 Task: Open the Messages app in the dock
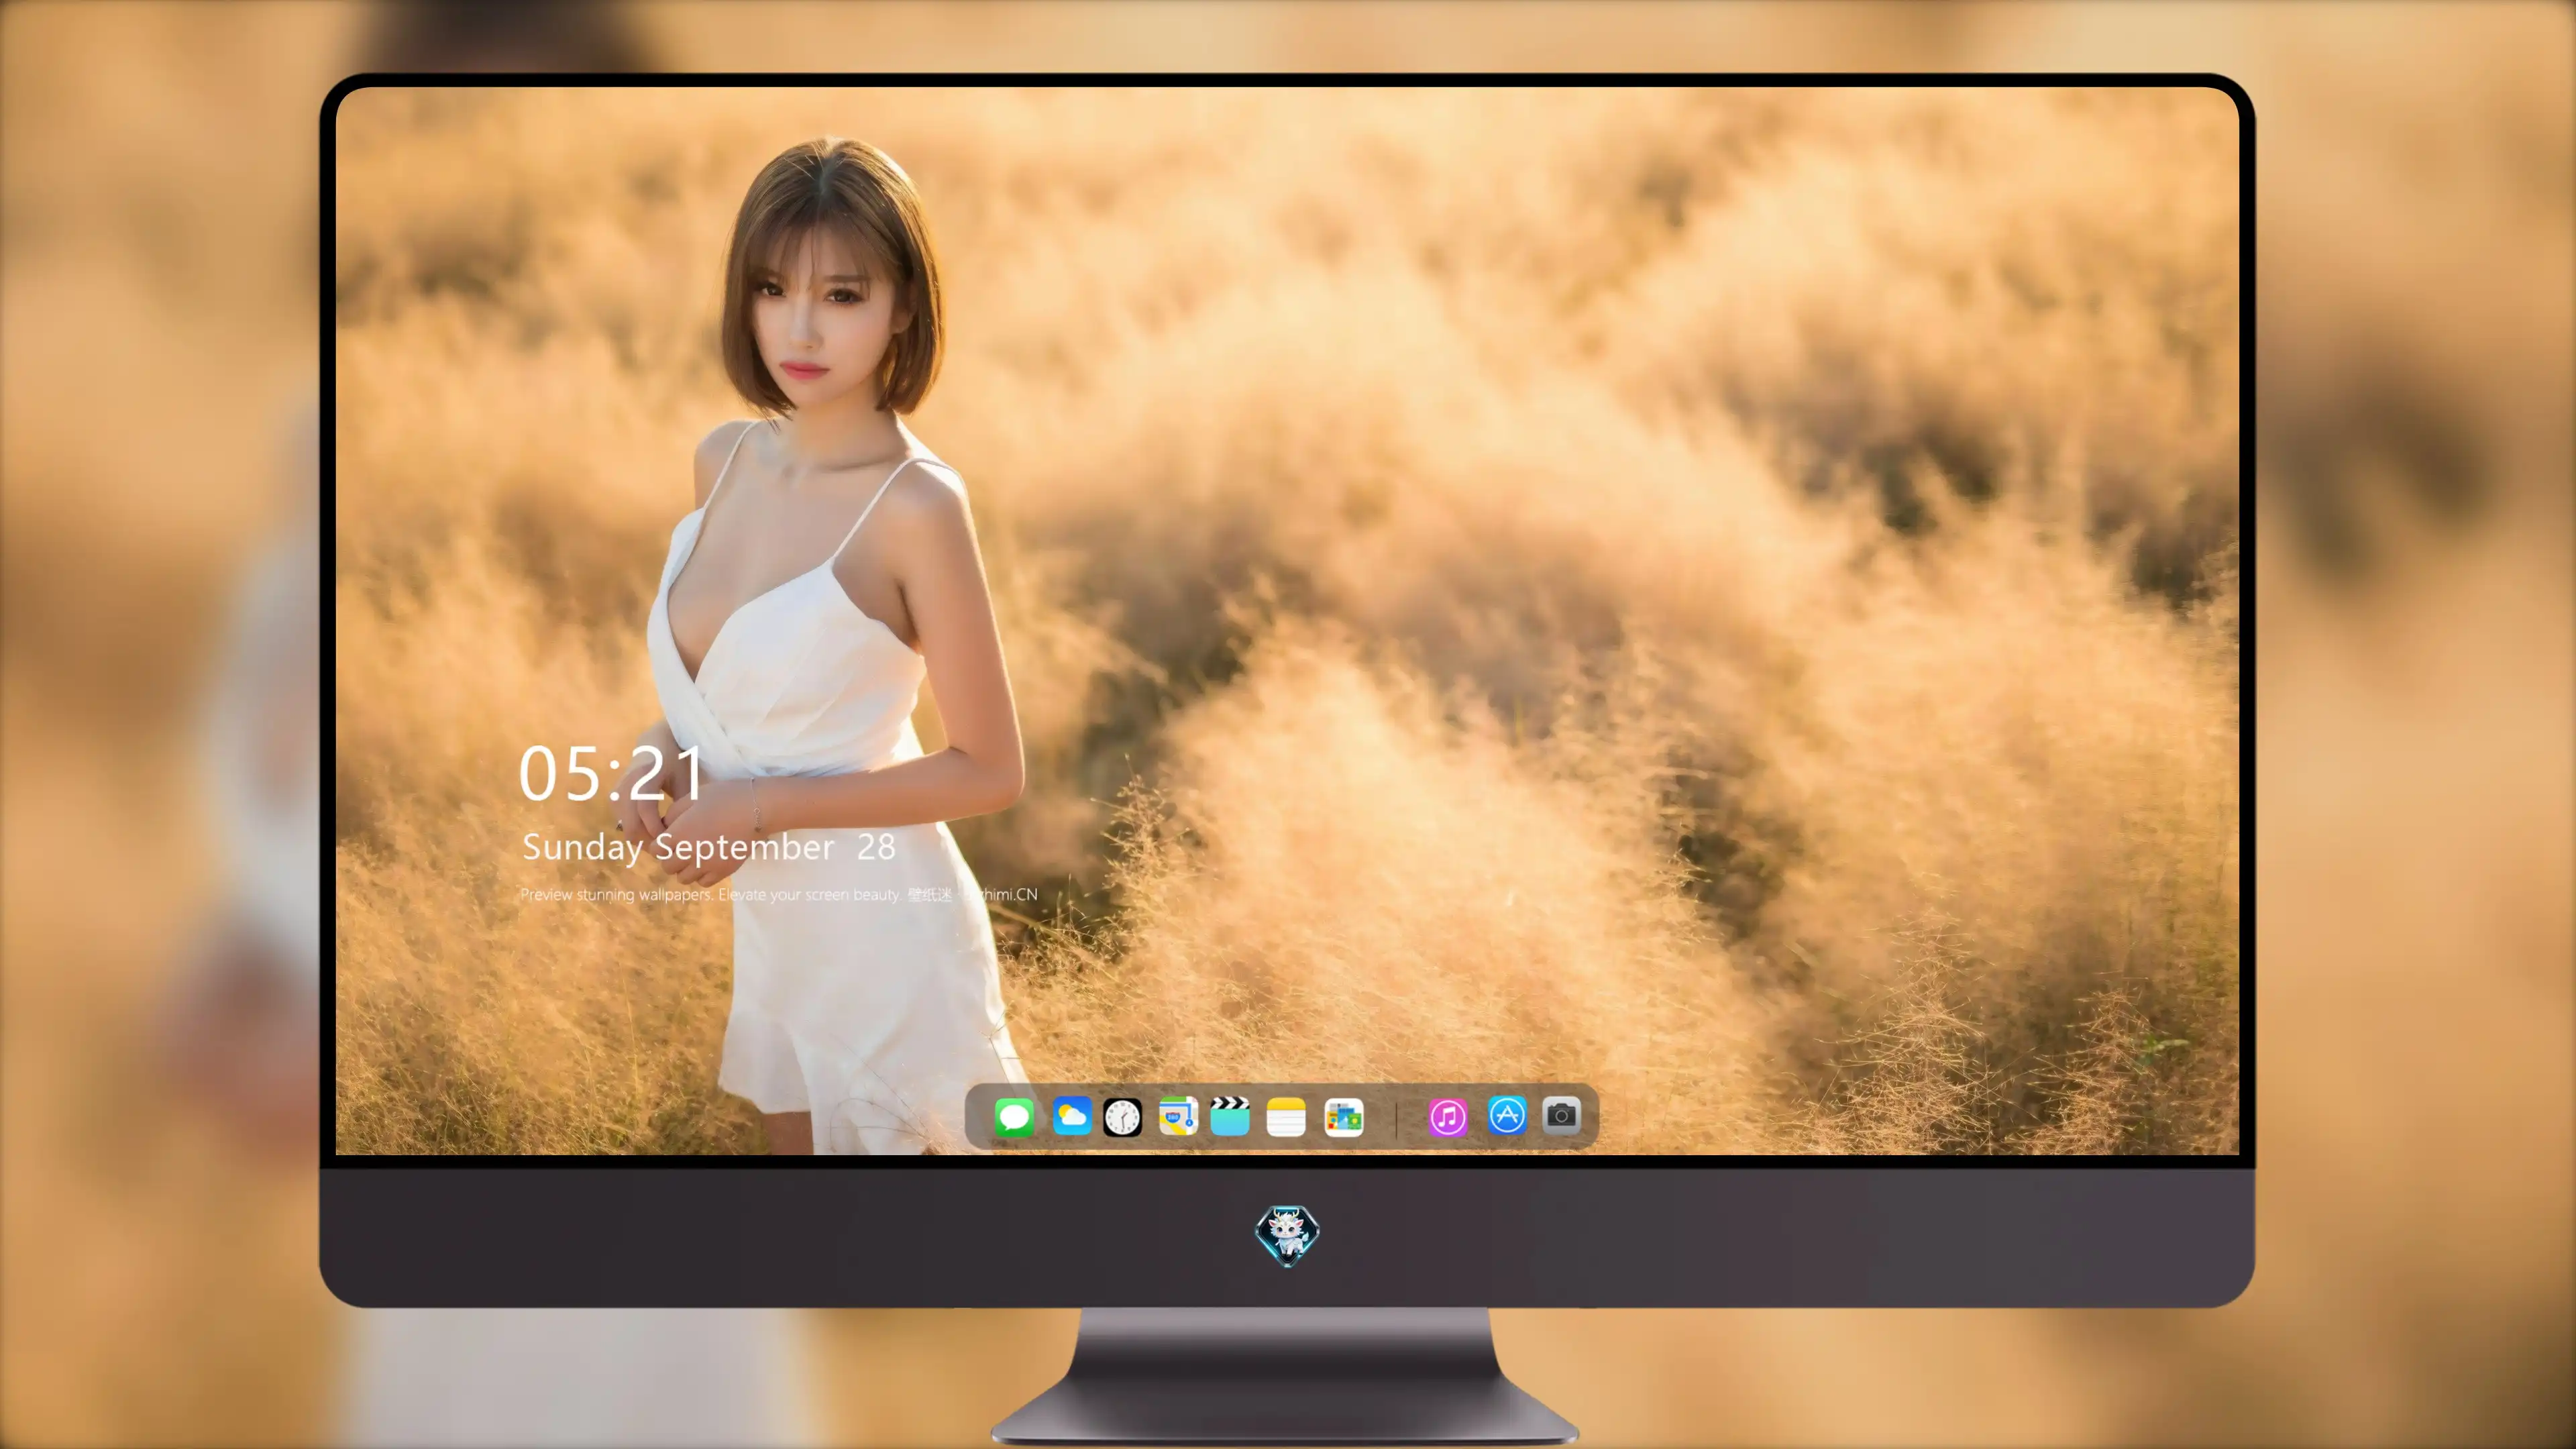pos(1014,1117)
